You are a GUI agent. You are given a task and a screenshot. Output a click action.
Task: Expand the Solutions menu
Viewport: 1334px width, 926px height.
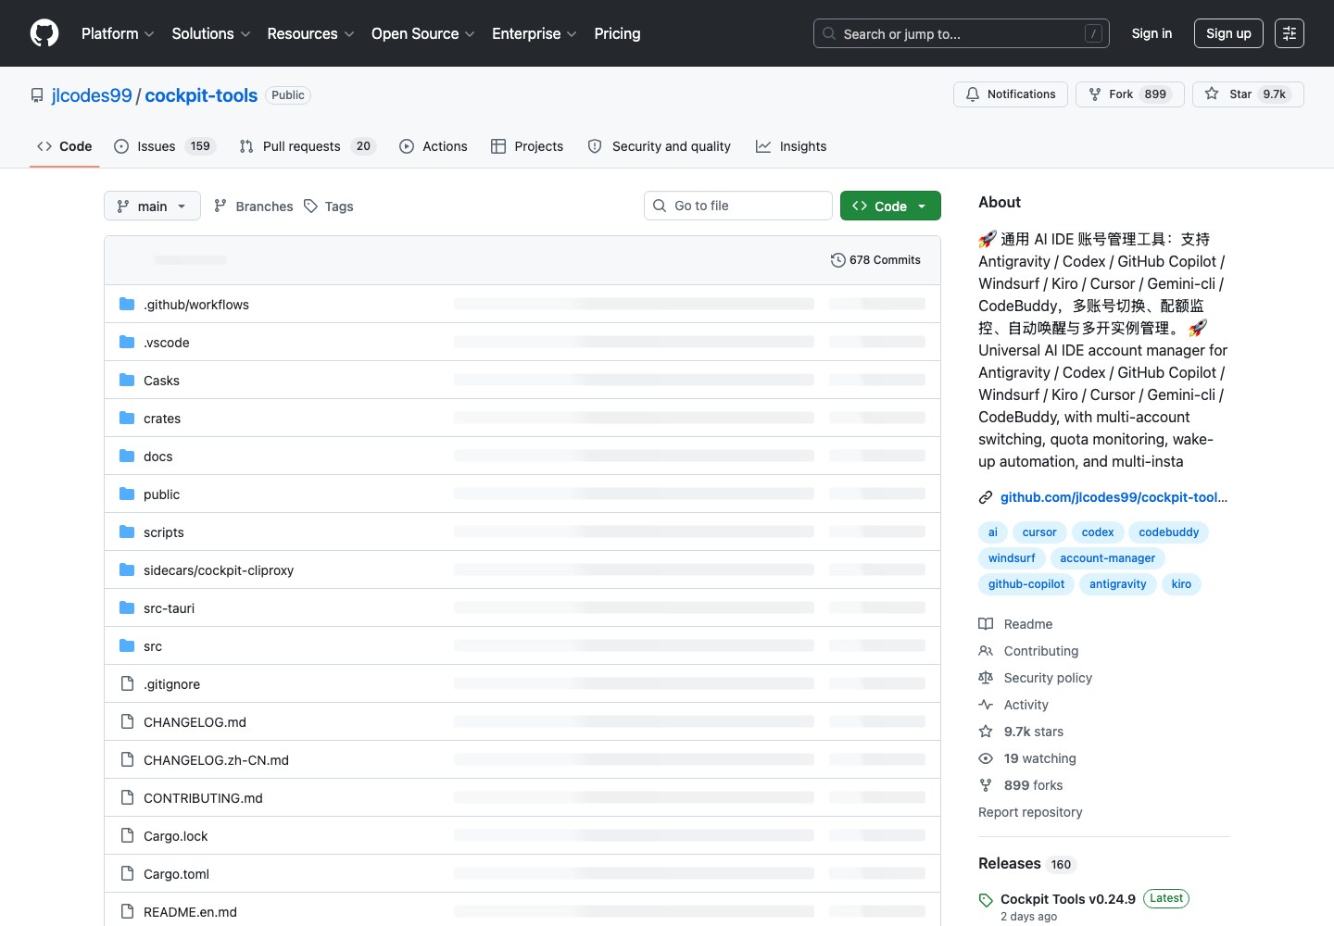tap(211, 33)
